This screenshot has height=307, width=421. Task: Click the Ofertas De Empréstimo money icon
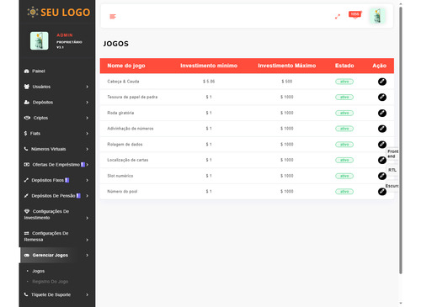(x=27, y=165)
